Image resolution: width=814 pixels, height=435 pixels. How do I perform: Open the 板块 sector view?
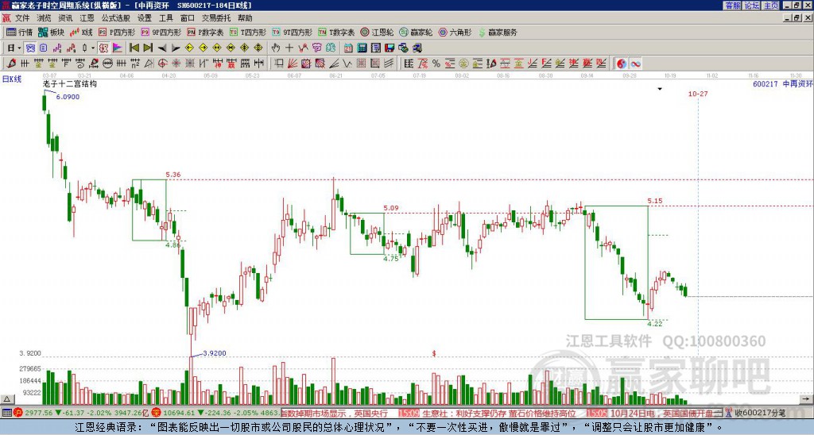pos(51,32)
